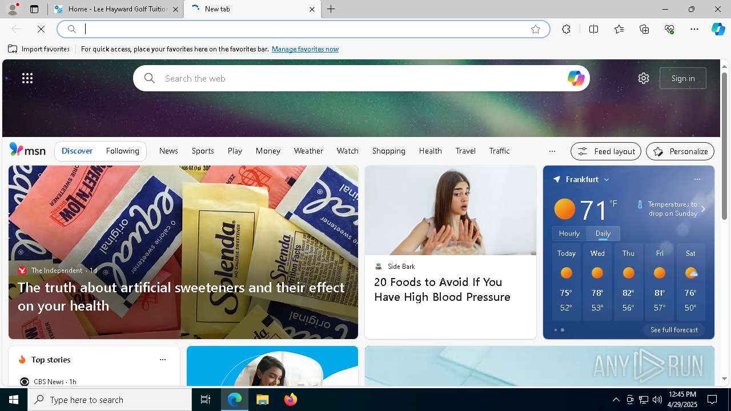This screenshot has width=731, height=411.
Task: Enable split screen view
Action: [x=593, y=29]
